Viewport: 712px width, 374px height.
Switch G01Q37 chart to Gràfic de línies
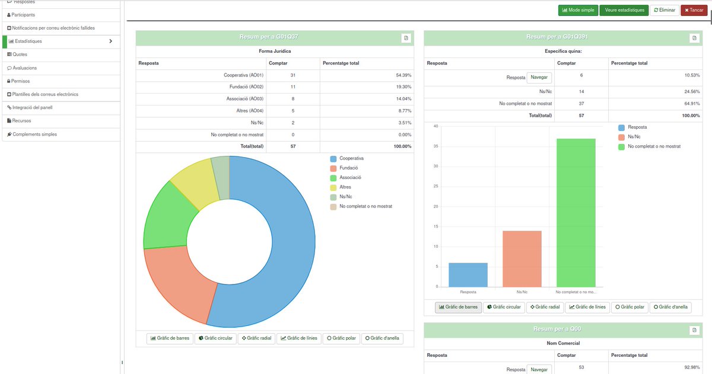click(299, 338)
